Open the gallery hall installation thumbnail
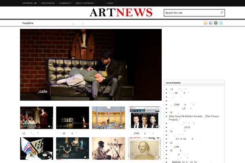 (109, 118)
